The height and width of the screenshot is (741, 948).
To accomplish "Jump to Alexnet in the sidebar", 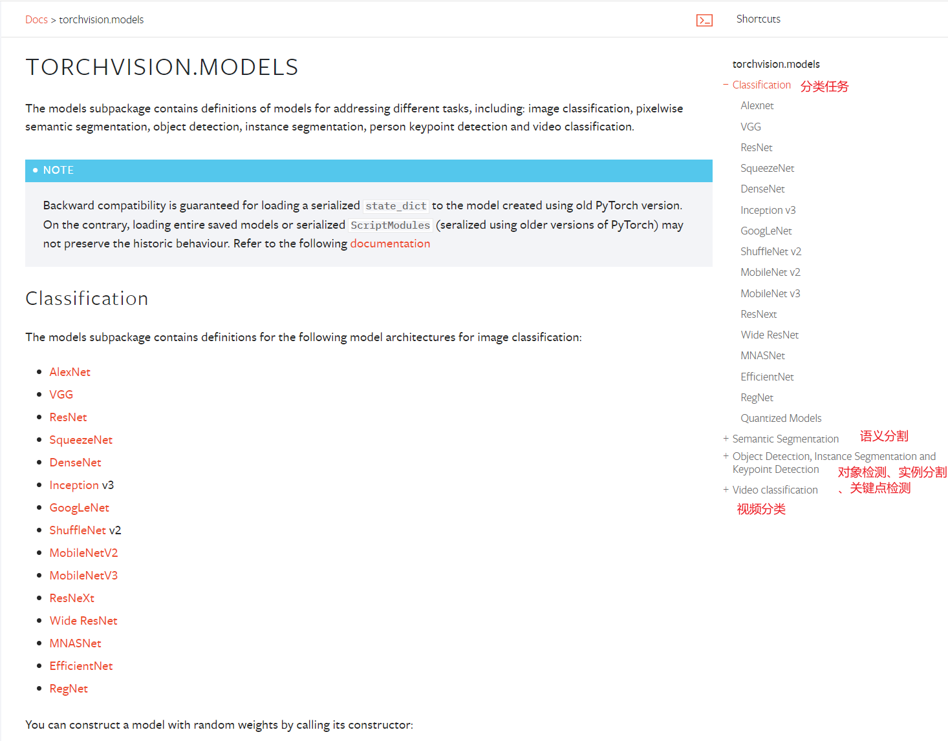I will pyautogui.click(x=757, y=105).
